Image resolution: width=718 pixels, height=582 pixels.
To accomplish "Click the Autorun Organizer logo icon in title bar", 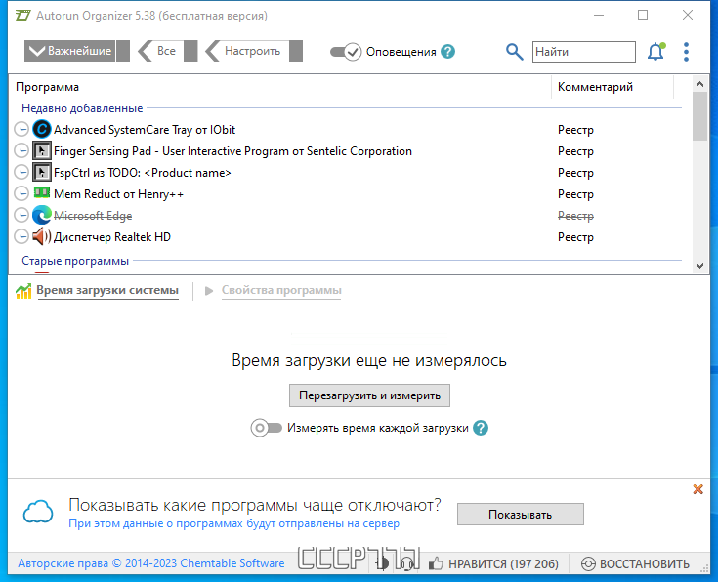I will [x=22, y=15].
